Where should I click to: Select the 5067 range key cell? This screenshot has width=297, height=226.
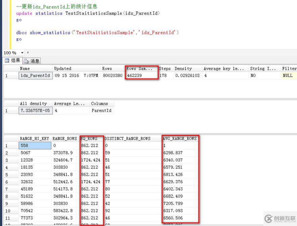point(35,153)
